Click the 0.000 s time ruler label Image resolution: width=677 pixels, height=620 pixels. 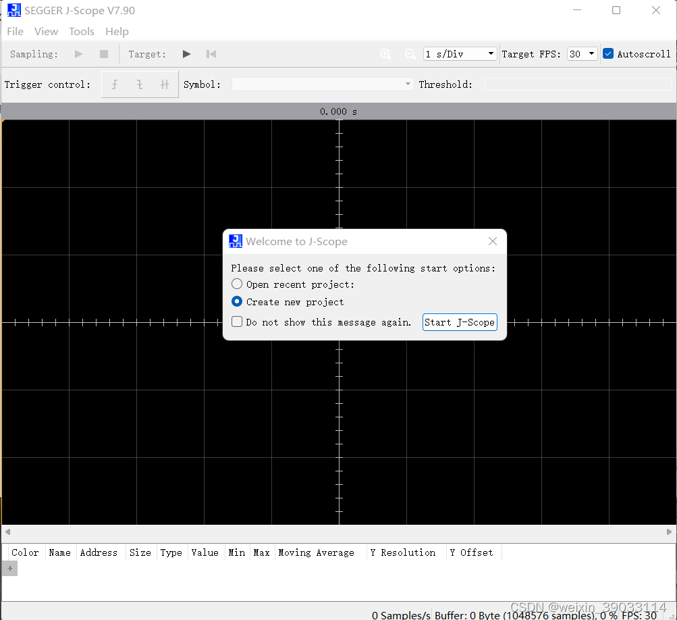[339, 111]
